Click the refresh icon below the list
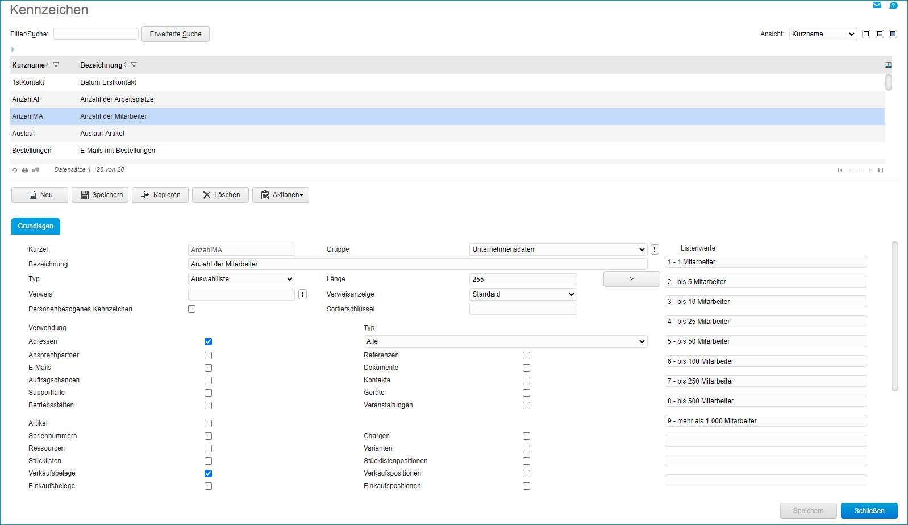This screenshot has width=908, height=525. 15,170
